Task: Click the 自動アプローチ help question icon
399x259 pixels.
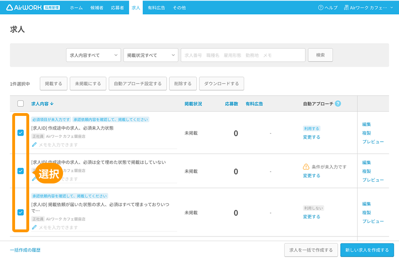Action: tap(338, 104)
